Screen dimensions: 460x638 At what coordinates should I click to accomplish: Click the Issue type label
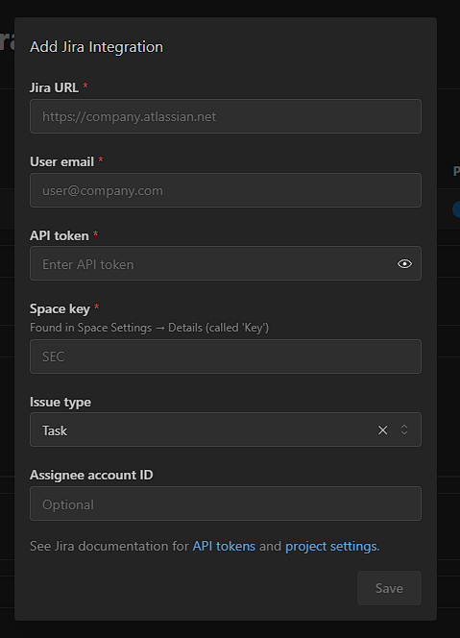61,402
